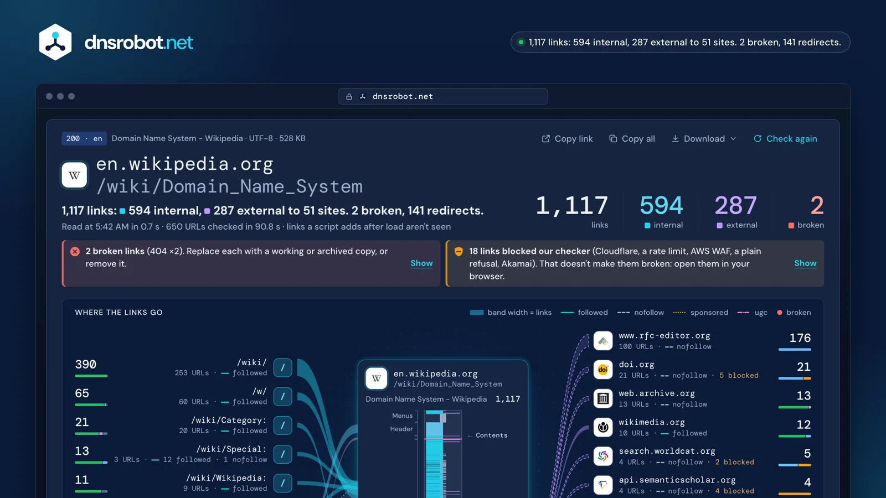Click the wikimedia.org site icon

click(x=603, y=427)
